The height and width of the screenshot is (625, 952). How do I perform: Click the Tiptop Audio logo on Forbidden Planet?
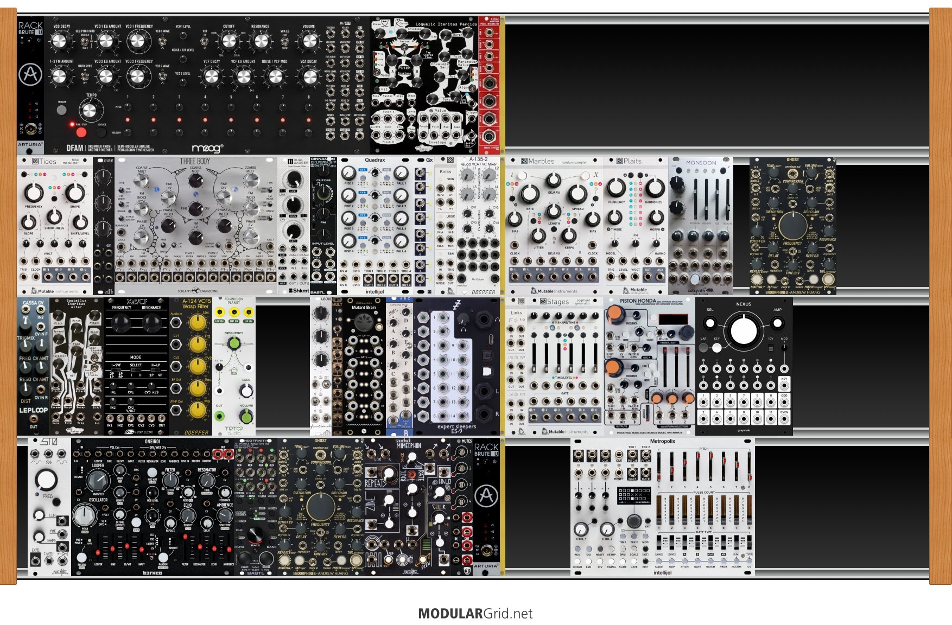pyautogui.click(x=234, y=430)
